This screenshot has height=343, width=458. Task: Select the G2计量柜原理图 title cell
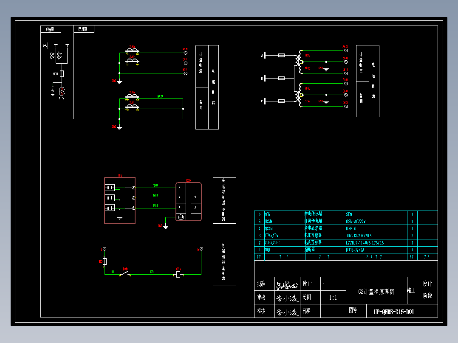point(376,291)
